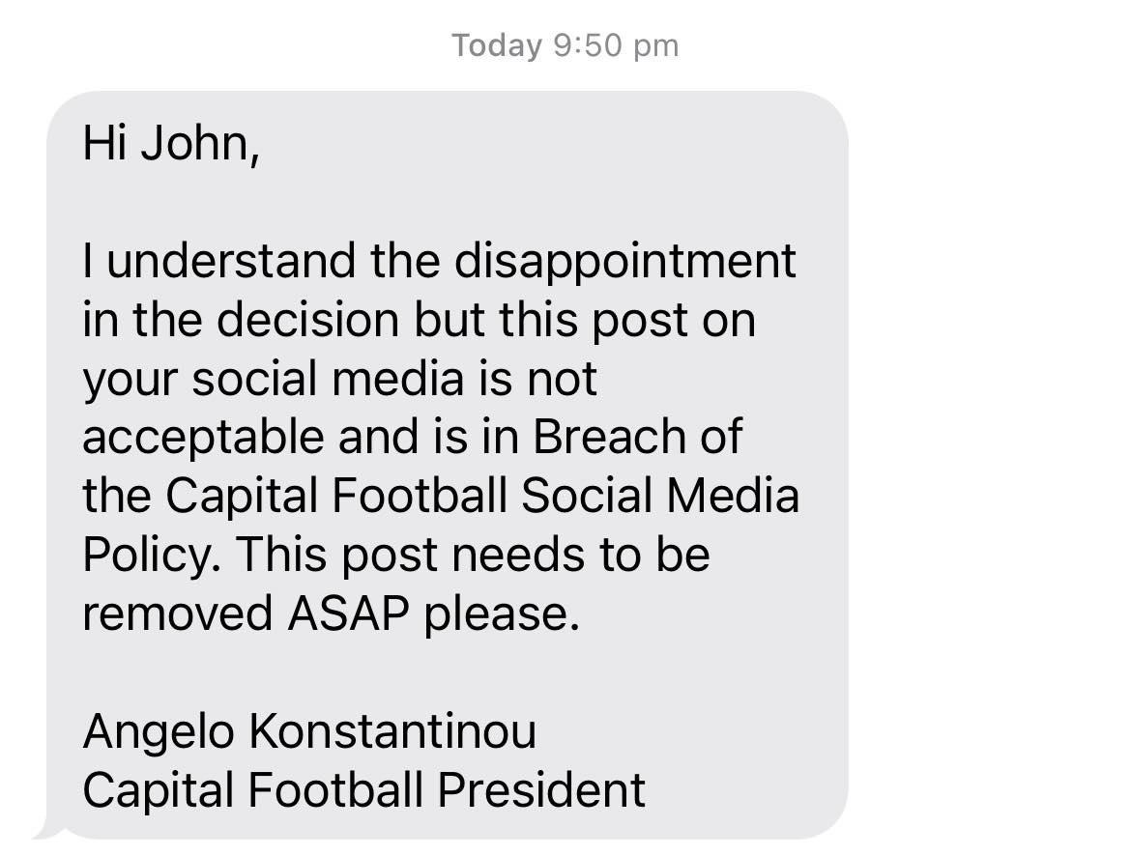Click the name 'Angelo Konstantinou'
The height and width of the screenshot is (856, 1131).
[x=309, y=732]
